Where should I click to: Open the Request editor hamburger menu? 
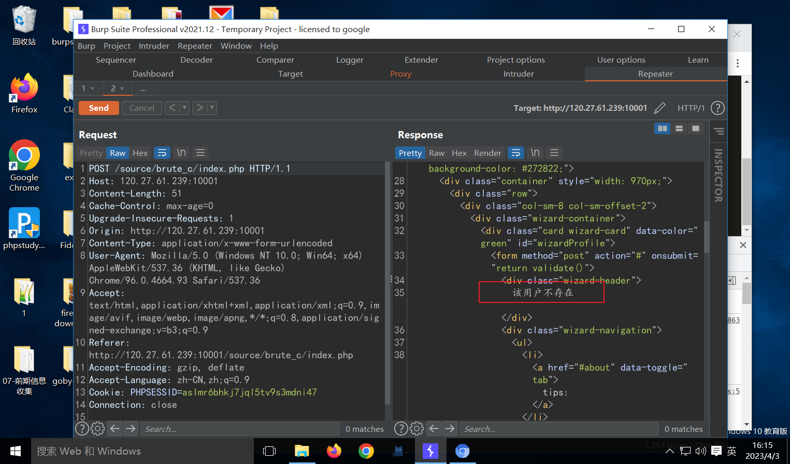[200, 153]
